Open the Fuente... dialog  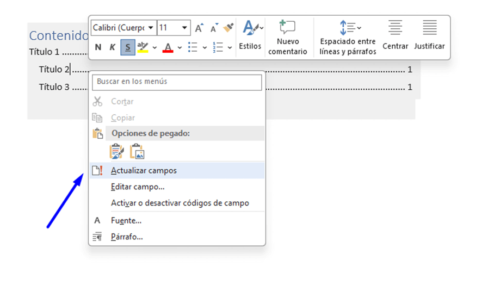click(177, 221)
